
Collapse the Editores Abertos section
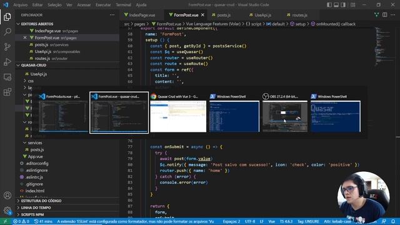point(37,24)
